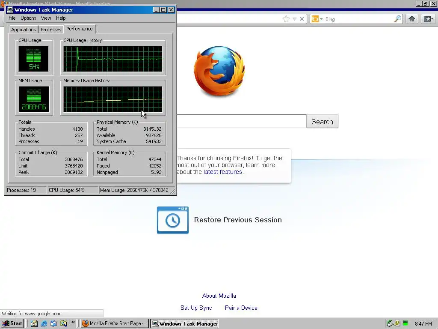Click the Windows Task Manager taskbar button
Screen dimensions: 438x329
(x=184, y=323)
